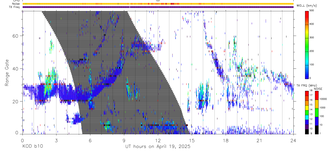
Task: Click range gate tick label '60'
Action: click(x=16, y=36)
